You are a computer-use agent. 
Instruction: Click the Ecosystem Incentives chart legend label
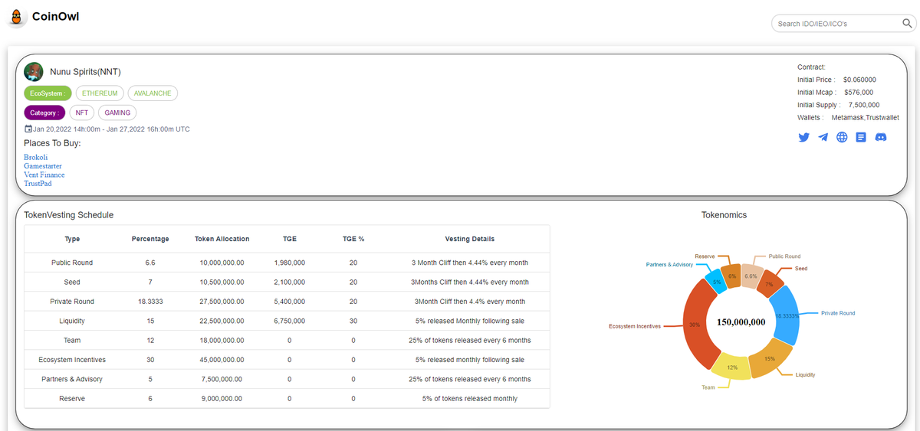(635, 326)
